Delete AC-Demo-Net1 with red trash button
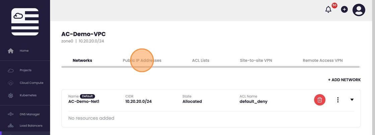 coord(319,100)
